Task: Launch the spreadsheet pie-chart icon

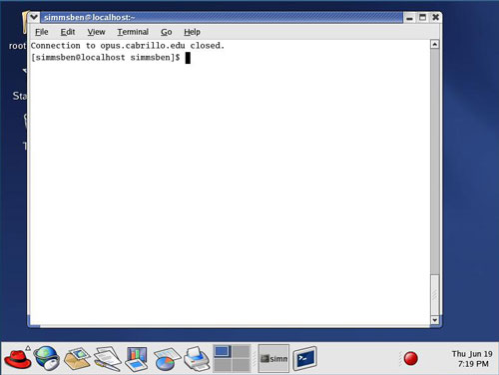Action: 167,359
